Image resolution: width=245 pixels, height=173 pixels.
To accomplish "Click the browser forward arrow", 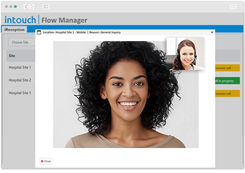I will [32, 7].
